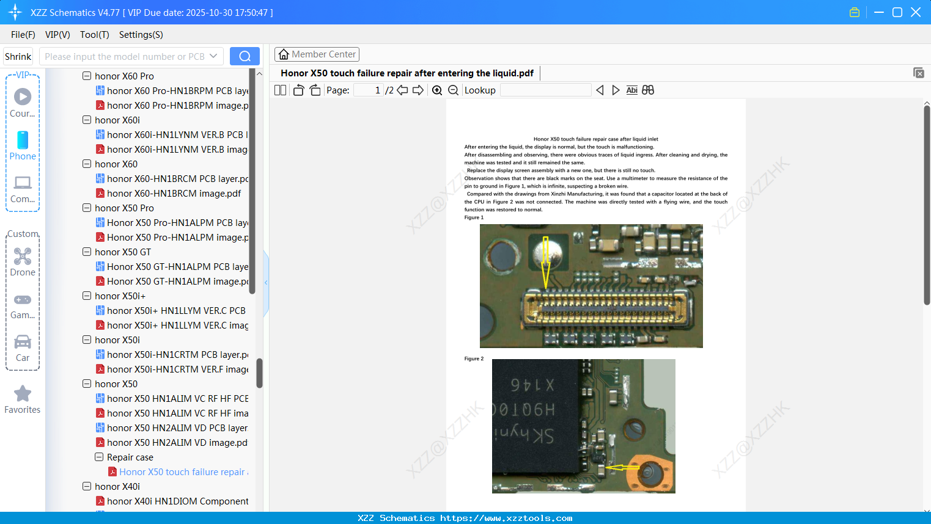Open honor X60-HN1BRCM image.pdf

(168, 193)
